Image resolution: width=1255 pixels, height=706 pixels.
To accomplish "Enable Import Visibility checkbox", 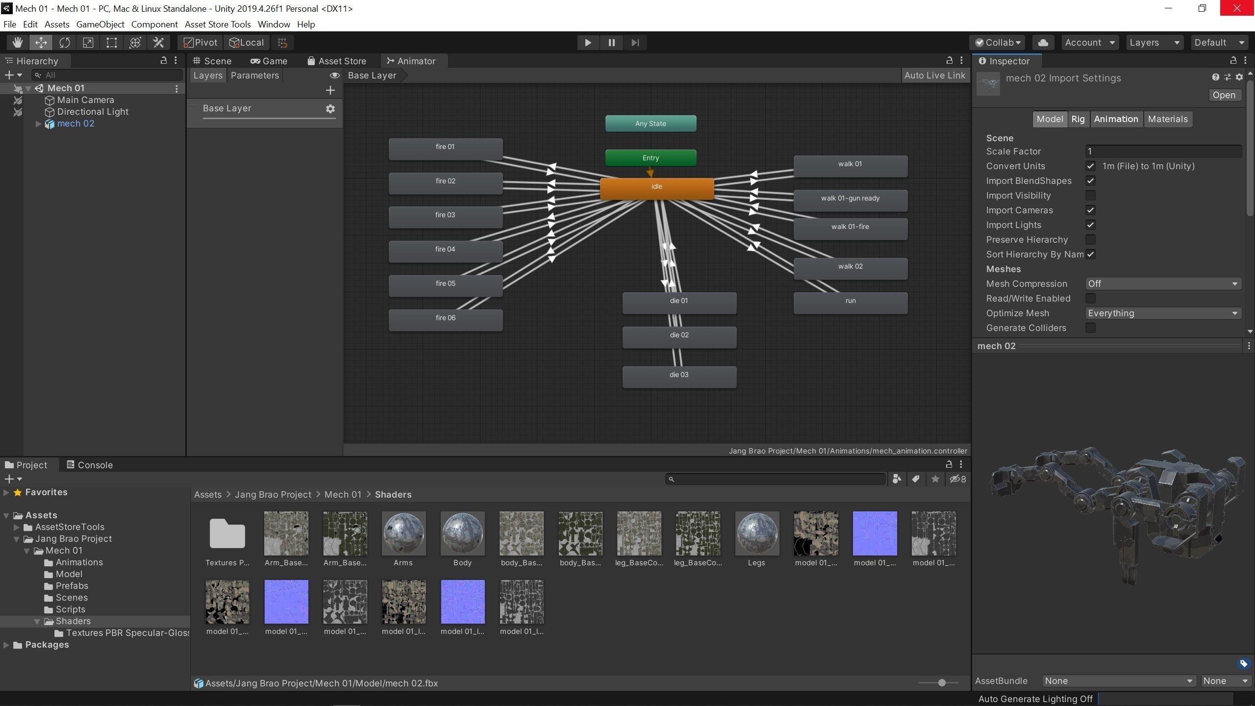I will point(1090,196).
